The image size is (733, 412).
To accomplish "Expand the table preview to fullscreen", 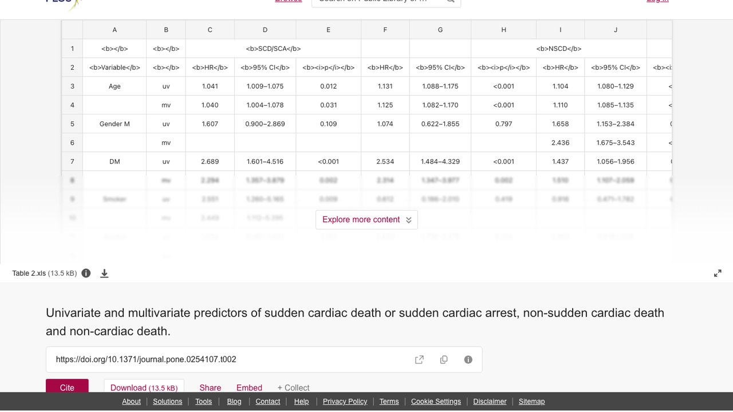I will coord(718,273).
